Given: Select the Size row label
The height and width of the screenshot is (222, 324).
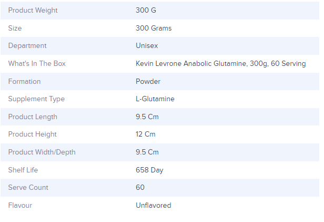Looking at the screenshot, I should (x=15, y=28).
